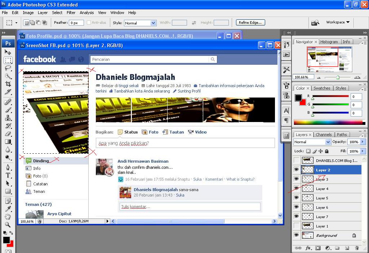Open the layer style fx menu
The height and width of the screenshot is (253, 369).
click(x=308, y=248)
